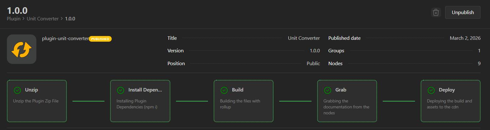
Task: Go to Unit Converter breadcrumb
Action: tap(43, 19)
